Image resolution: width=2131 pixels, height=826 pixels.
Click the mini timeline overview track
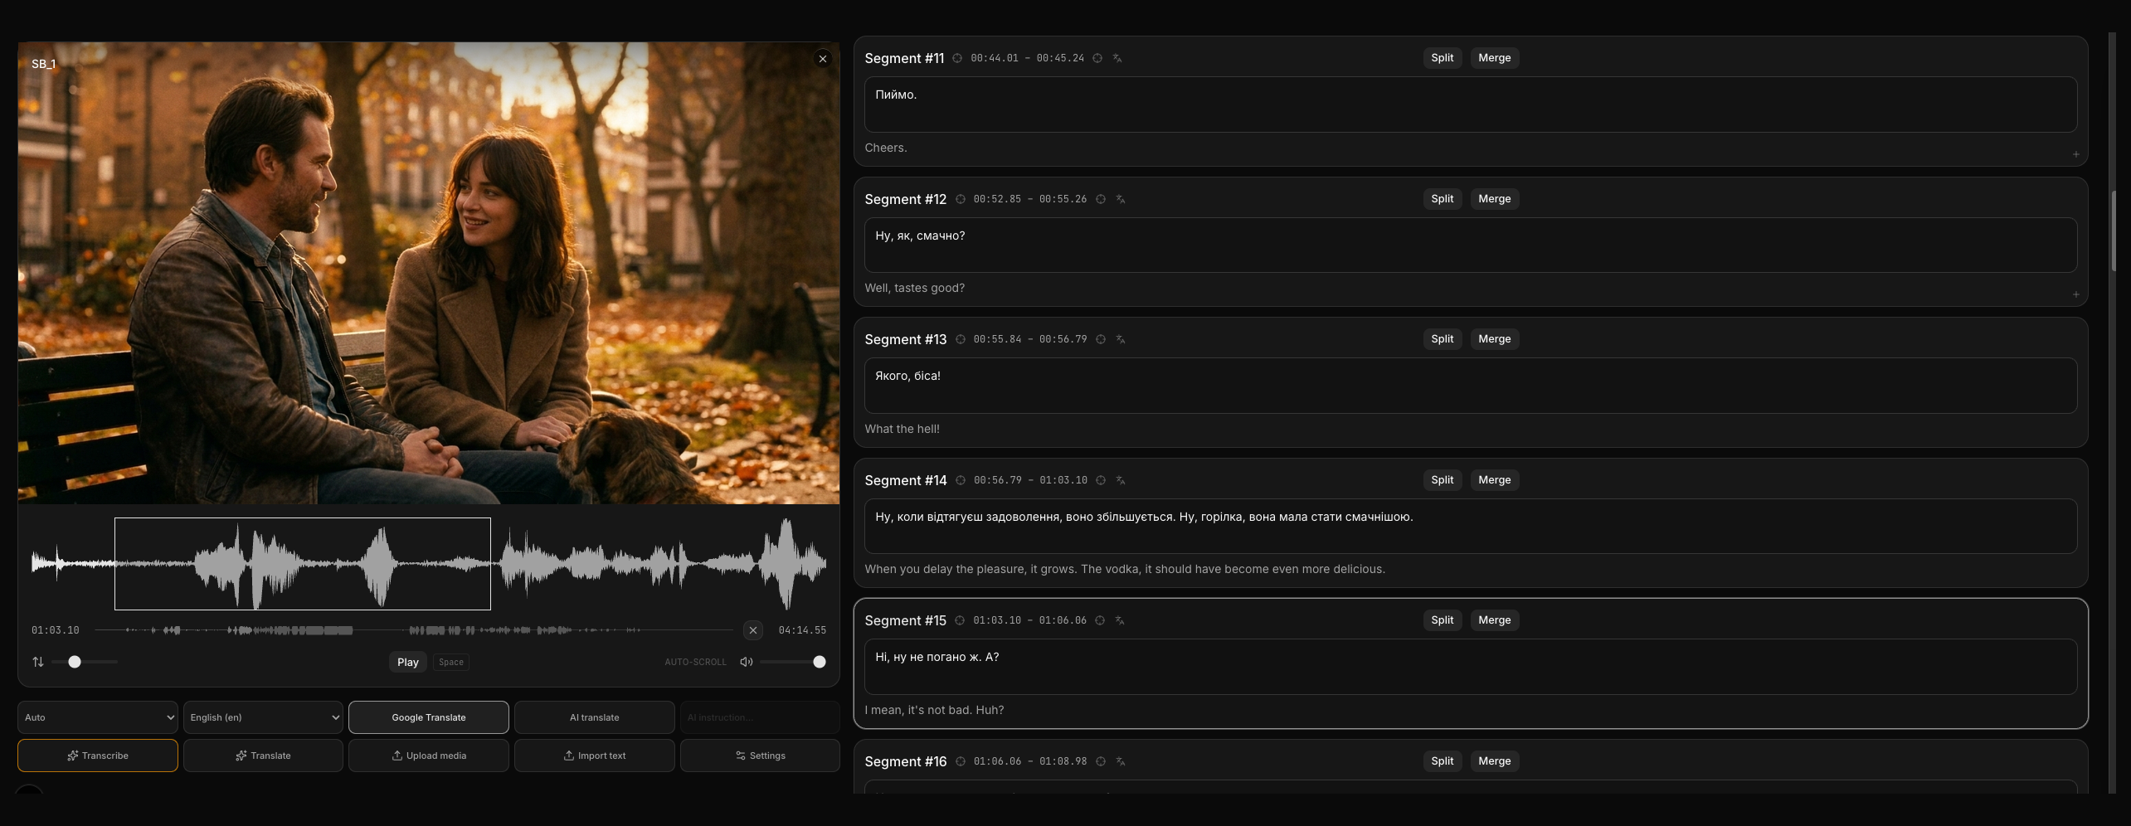coord(414,630)
